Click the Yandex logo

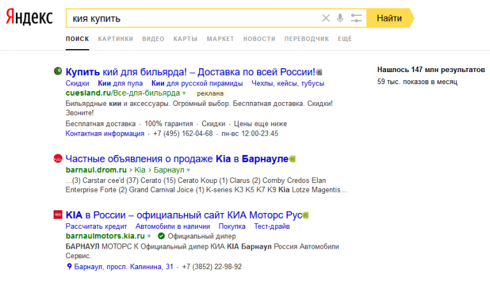tap(29, 18)
